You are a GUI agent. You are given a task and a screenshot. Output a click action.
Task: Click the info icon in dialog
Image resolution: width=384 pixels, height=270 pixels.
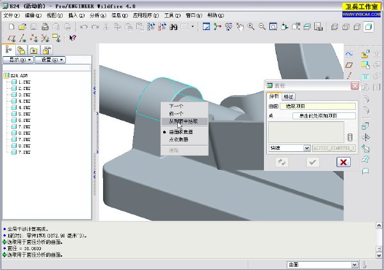[350, 137]
